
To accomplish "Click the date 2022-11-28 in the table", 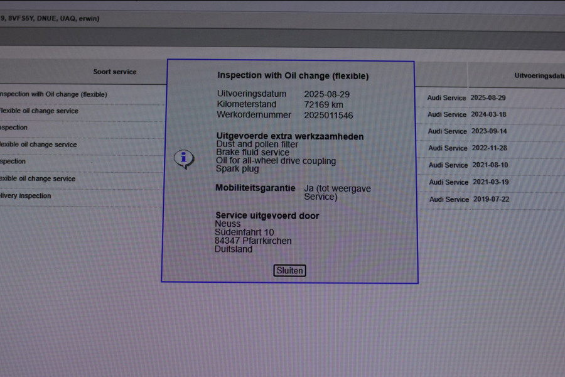I will (489, 148).
